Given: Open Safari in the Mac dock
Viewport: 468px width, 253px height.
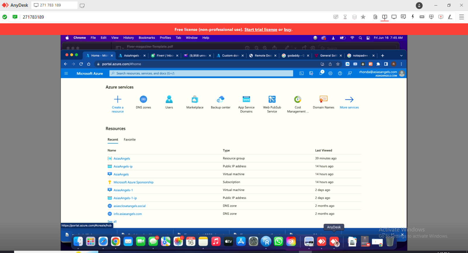Looking at the screenshot, I should point(103,241).
